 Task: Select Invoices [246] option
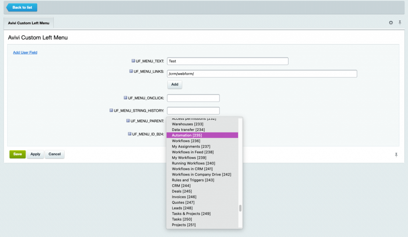[x=202, y=197]
